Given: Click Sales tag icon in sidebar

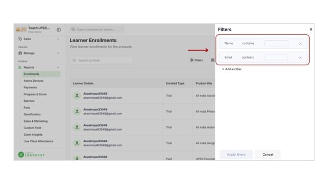Looking at the screenshot, I should (x=20, y=39).
